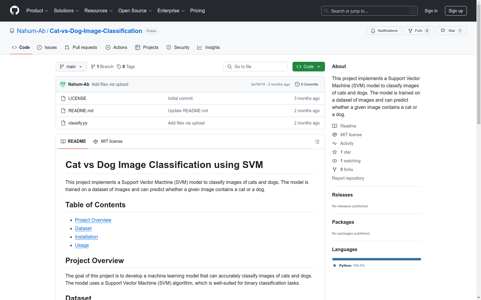Click the classify.py file icon
This screenshot has height=300, width=481.
pyautogui.click(x=63, y=123)
